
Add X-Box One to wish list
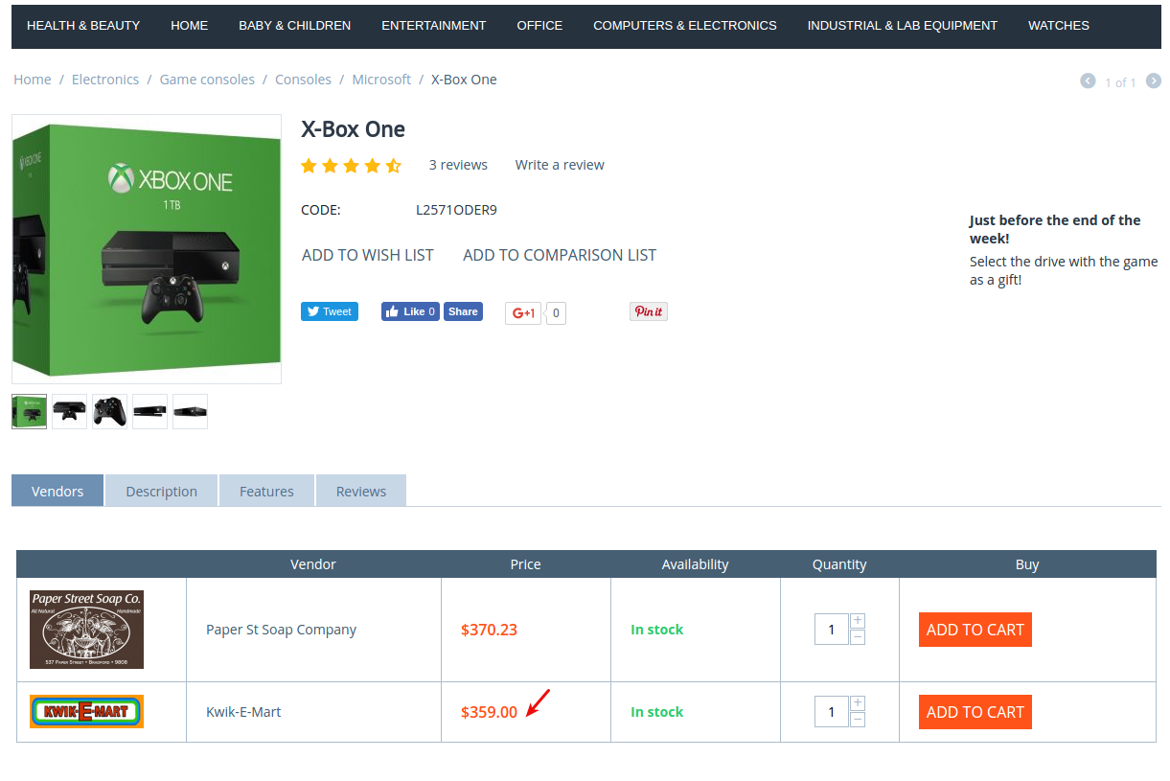point(368,255)
